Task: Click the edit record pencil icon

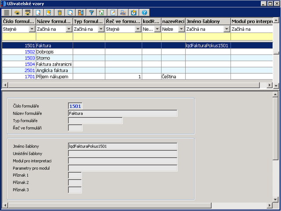Action: 113,13
